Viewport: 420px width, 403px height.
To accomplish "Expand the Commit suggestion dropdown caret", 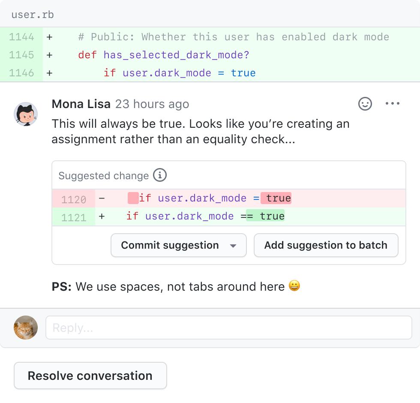I will (x=234, y=245).
